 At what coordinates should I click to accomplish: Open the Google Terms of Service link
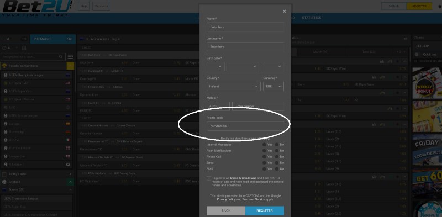tap(254, 199)
